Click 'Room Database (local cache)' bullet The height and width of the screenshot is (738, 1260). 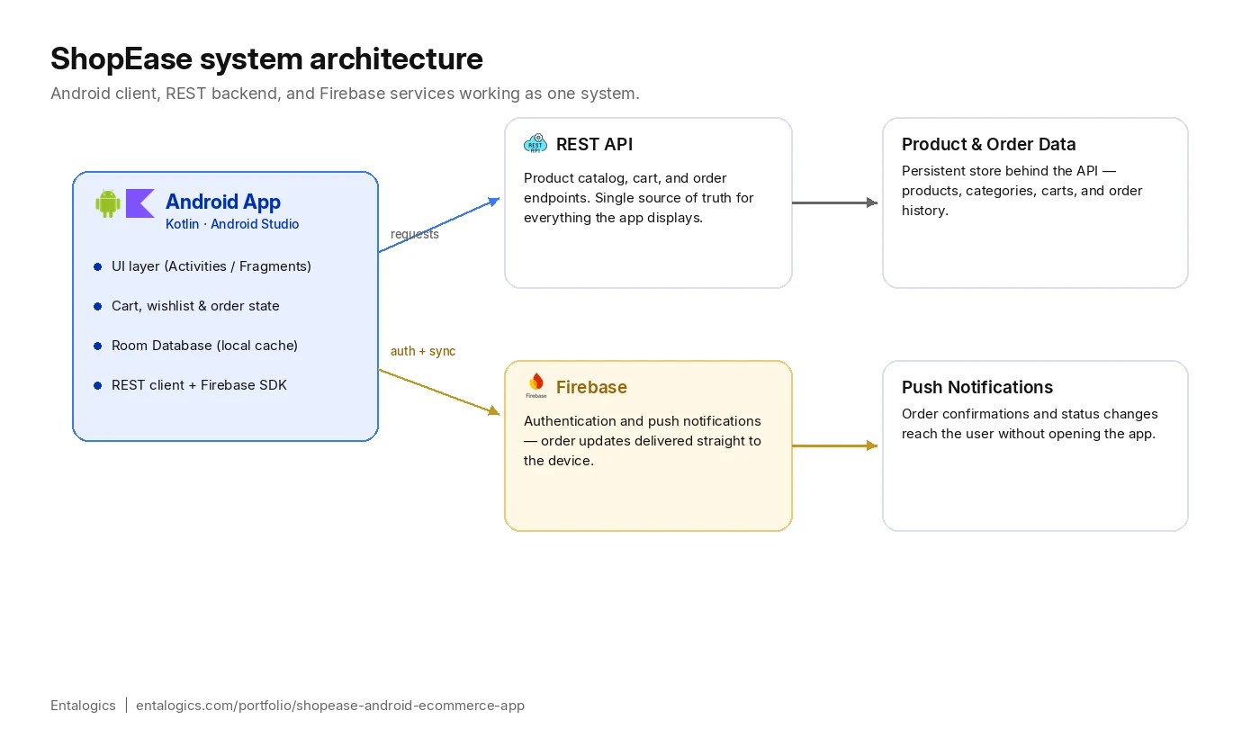[x=204, y=346]
